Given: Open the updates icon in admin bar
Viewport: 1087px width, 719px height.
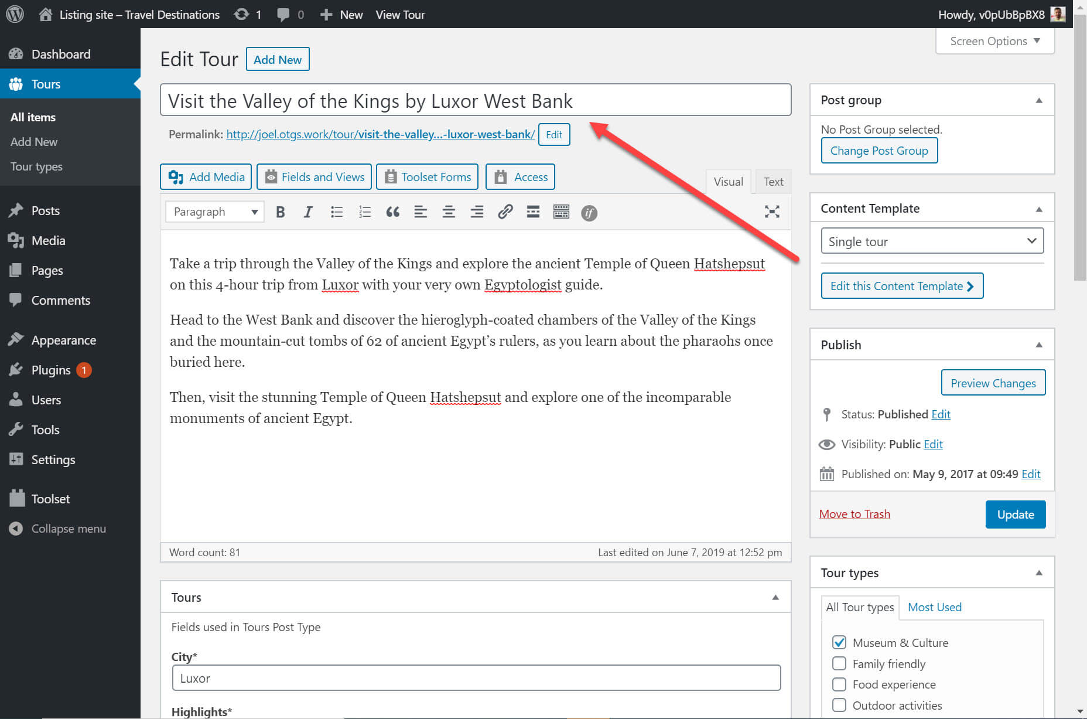Looking at the screenshot, I should coord(241,14).
